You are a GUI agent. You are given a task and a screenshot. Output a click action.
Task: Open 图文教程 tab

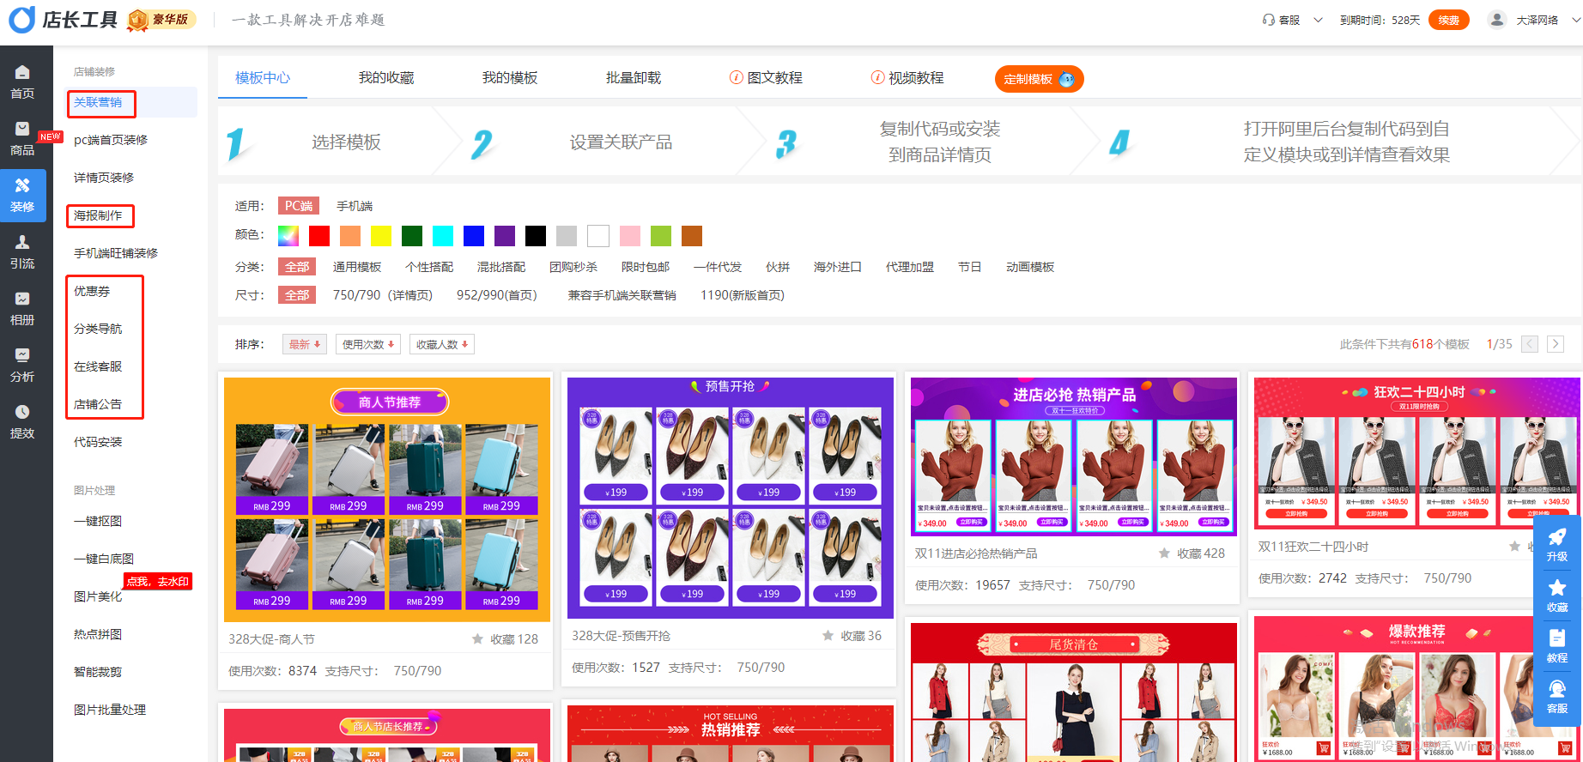pyautogui.click(x=766, y=78)
